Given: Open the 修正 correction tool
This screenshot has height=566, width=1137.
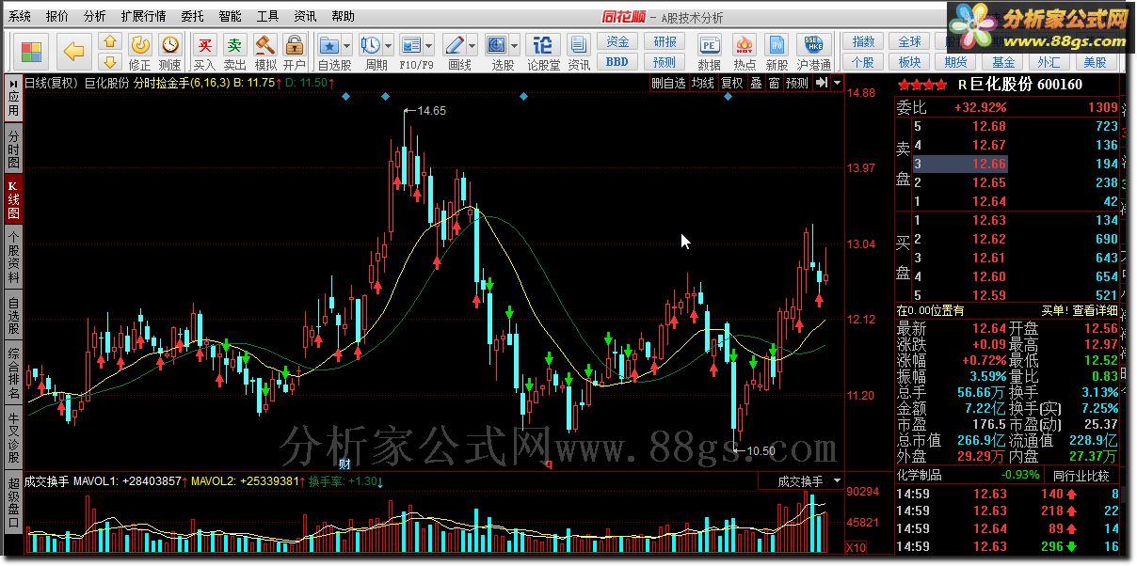Looking at the screenshot, I should tap(139, 53).
